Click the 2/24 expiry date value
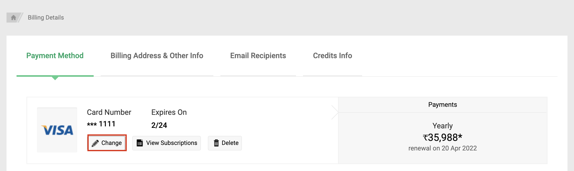574x171 pixels. coord(159,125)
